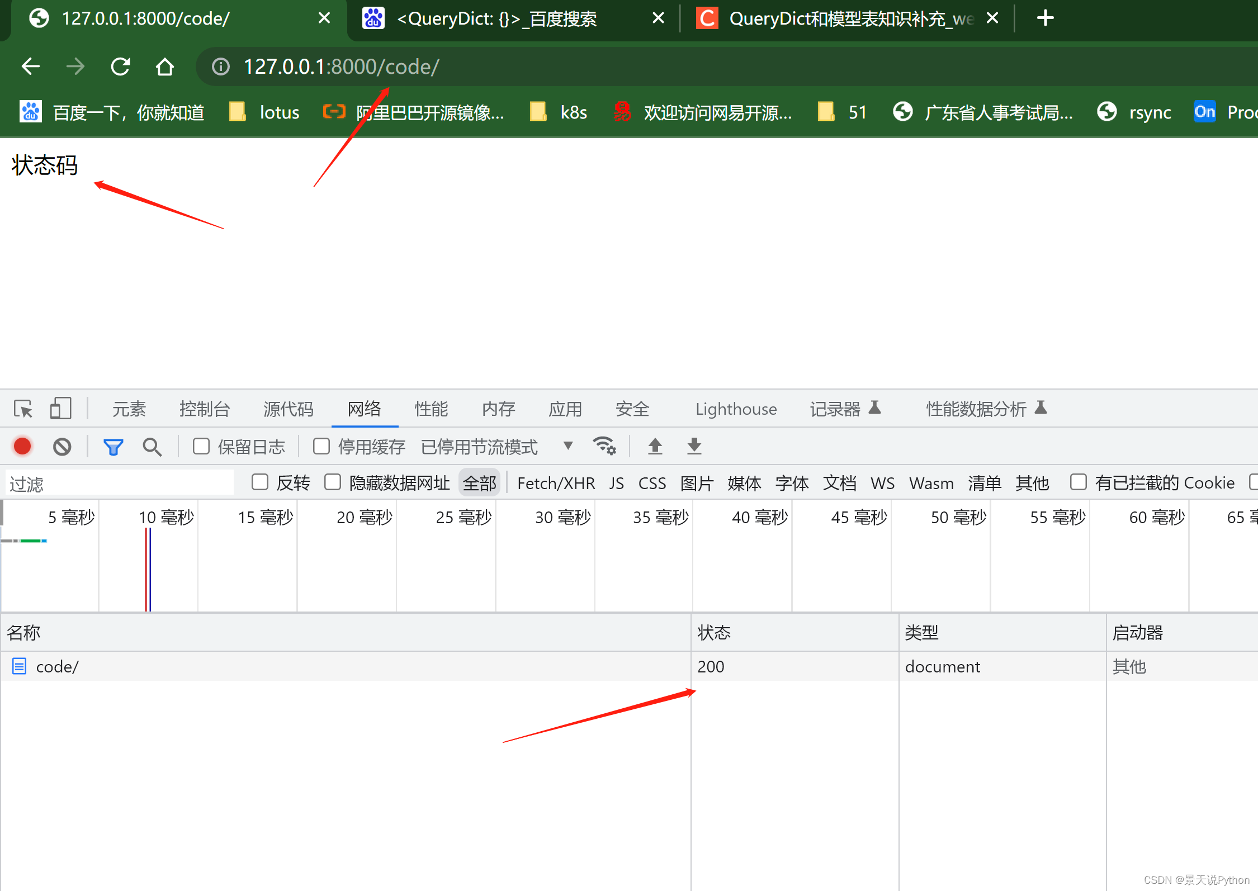This screenshot has width=1258, height=891.
Task: Open the k8s bookmark folder
Action: point(558,112)
